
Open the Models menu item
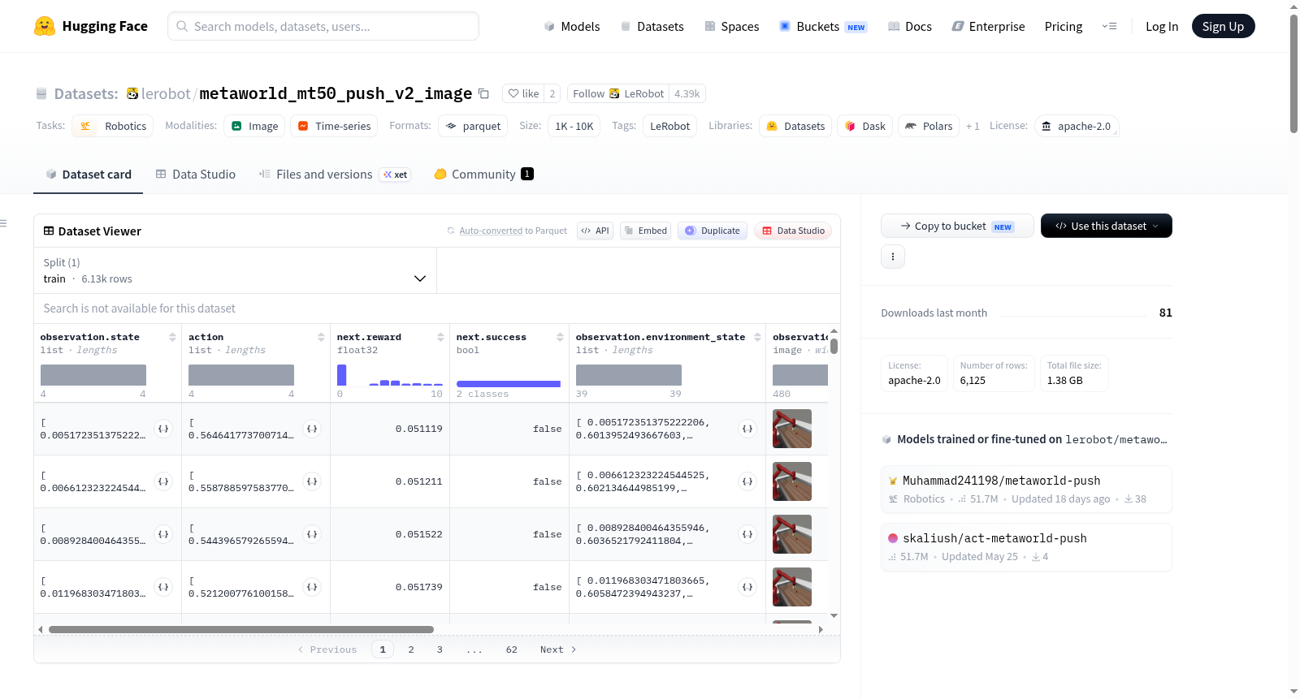(572, 26)
